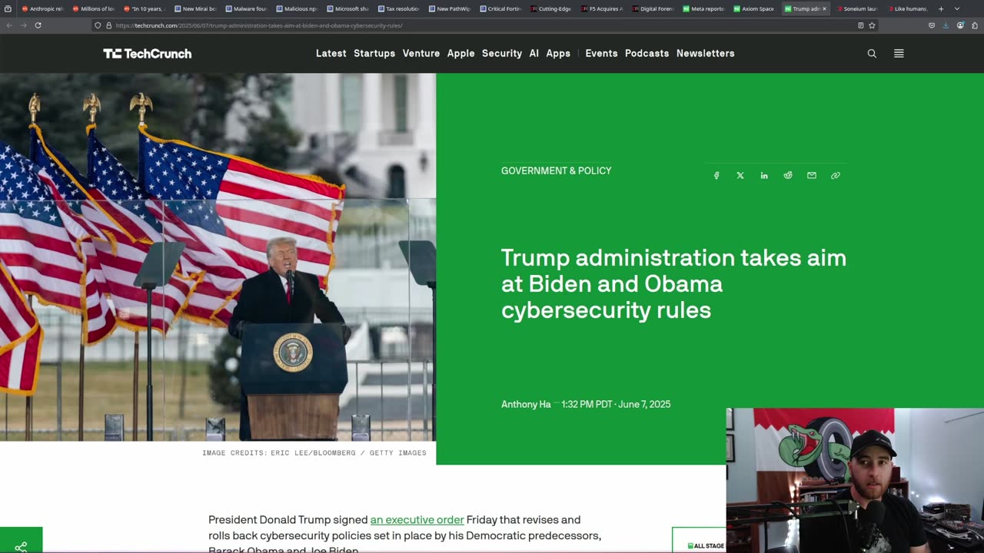This screenshot has height=553, width=984.
Task: Expand the list all tabs dropdown
Action: click(x=957, y=8)
